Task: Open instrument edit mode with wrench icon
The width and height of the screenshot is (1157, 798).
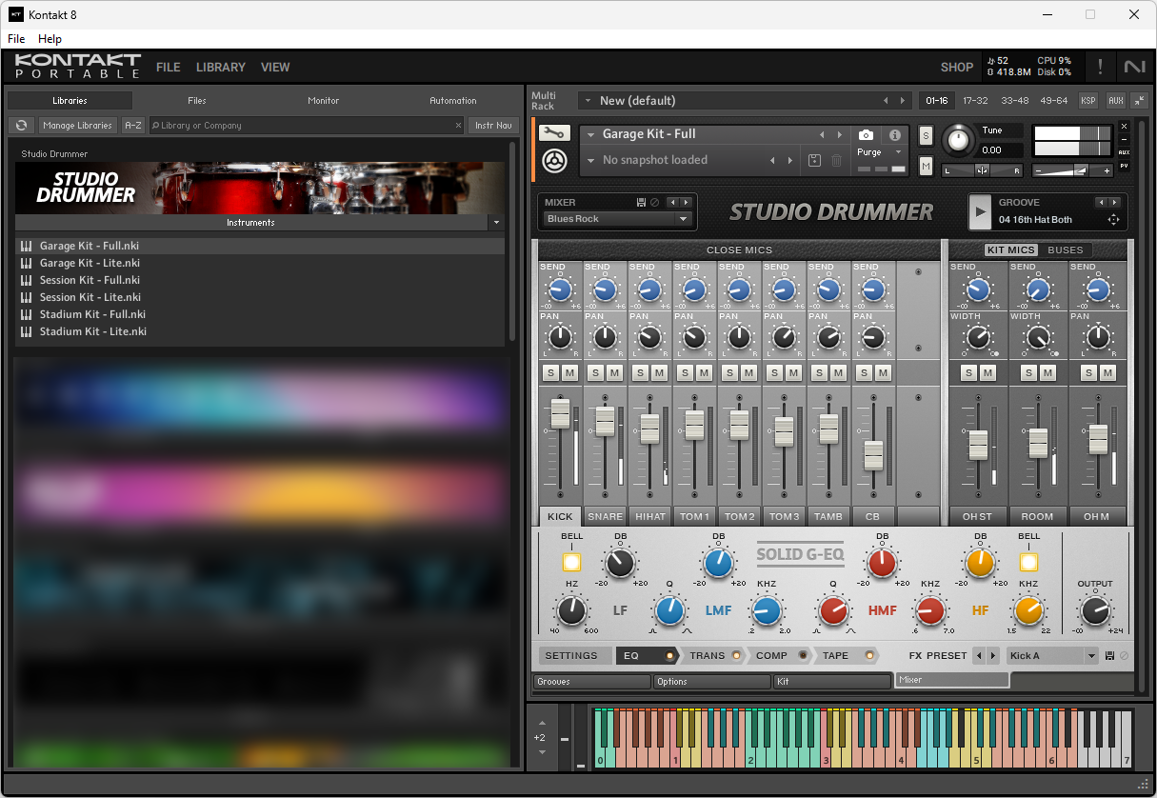Action: 554,133
